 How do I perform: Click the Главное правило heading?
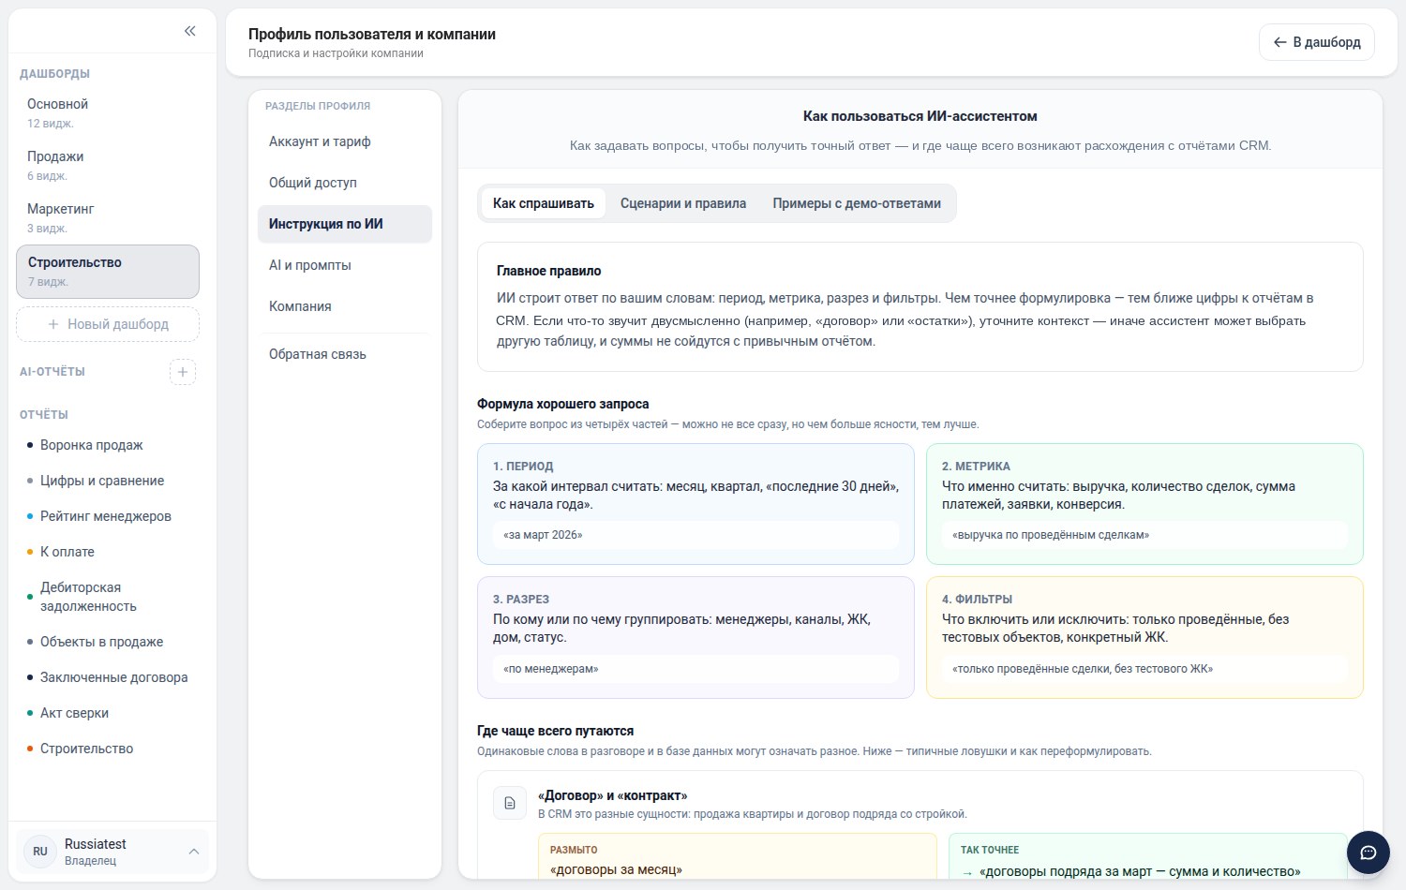(549, 271)
